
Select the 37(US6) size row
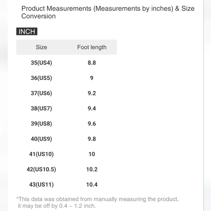point(67,93)
